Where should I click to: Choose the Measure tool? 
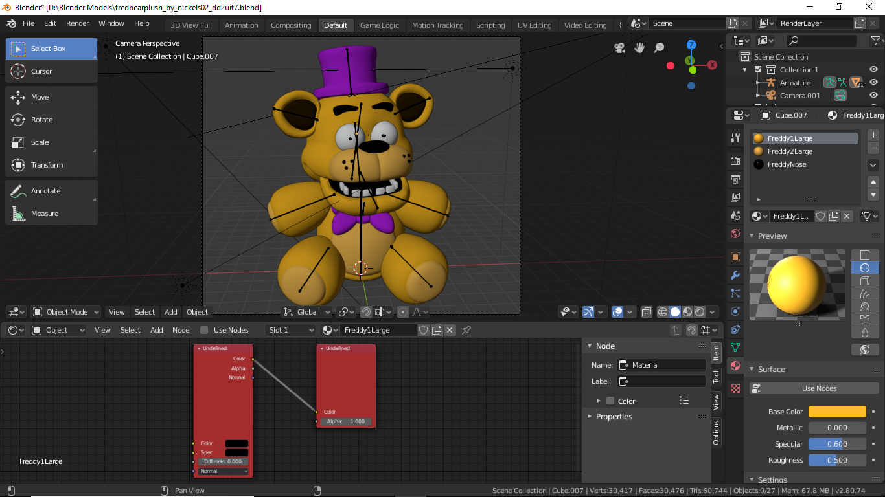51,214
